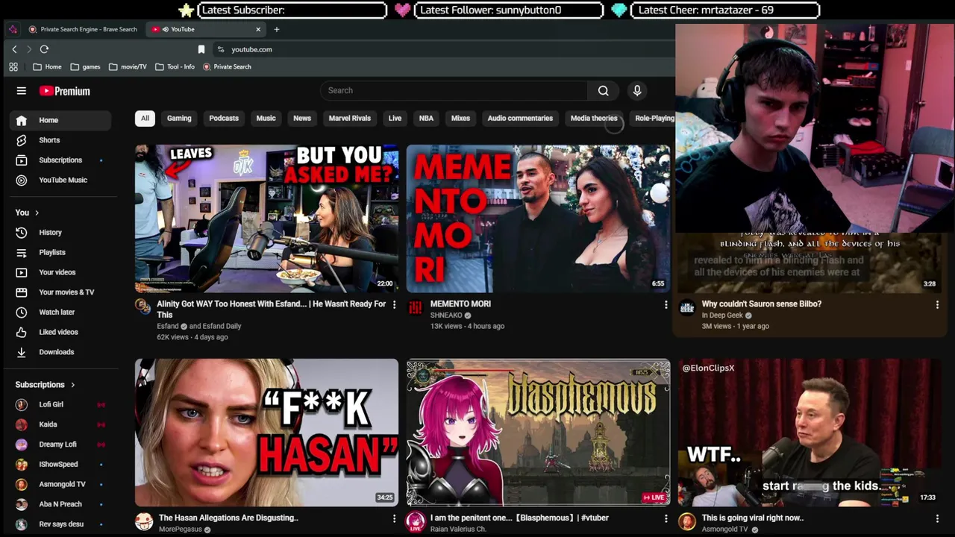
Task: Open the F**K HASAN video thumbnail
Action: click(x=266, y=433)
